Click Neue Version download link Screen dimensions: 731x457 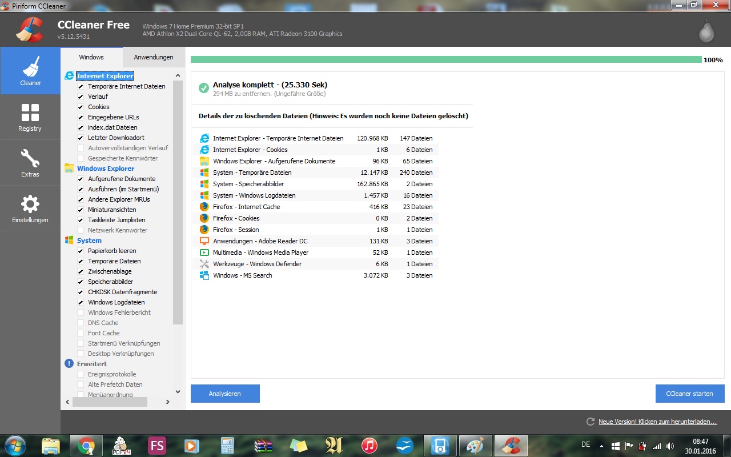[x=657, y=422]
